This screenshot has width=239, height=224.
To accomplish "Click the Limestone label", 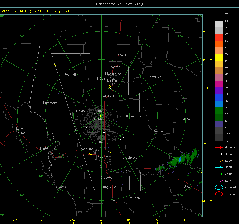I will (50, 103).
